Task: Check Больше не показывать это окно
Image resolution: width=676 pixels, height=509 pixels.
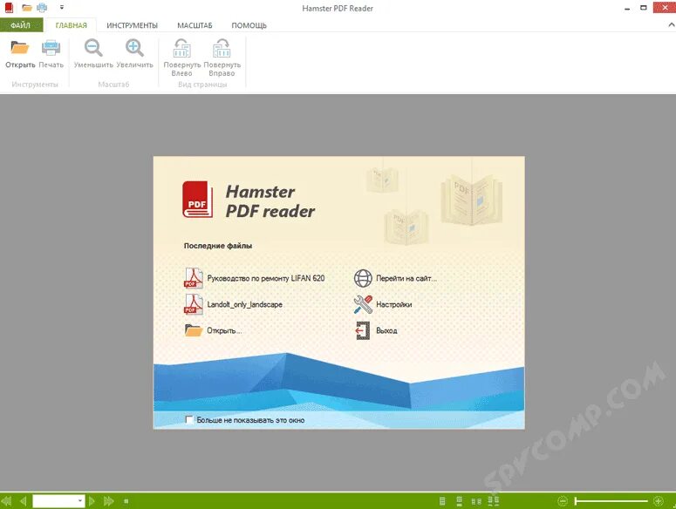Action: click(x=188, y=419)
